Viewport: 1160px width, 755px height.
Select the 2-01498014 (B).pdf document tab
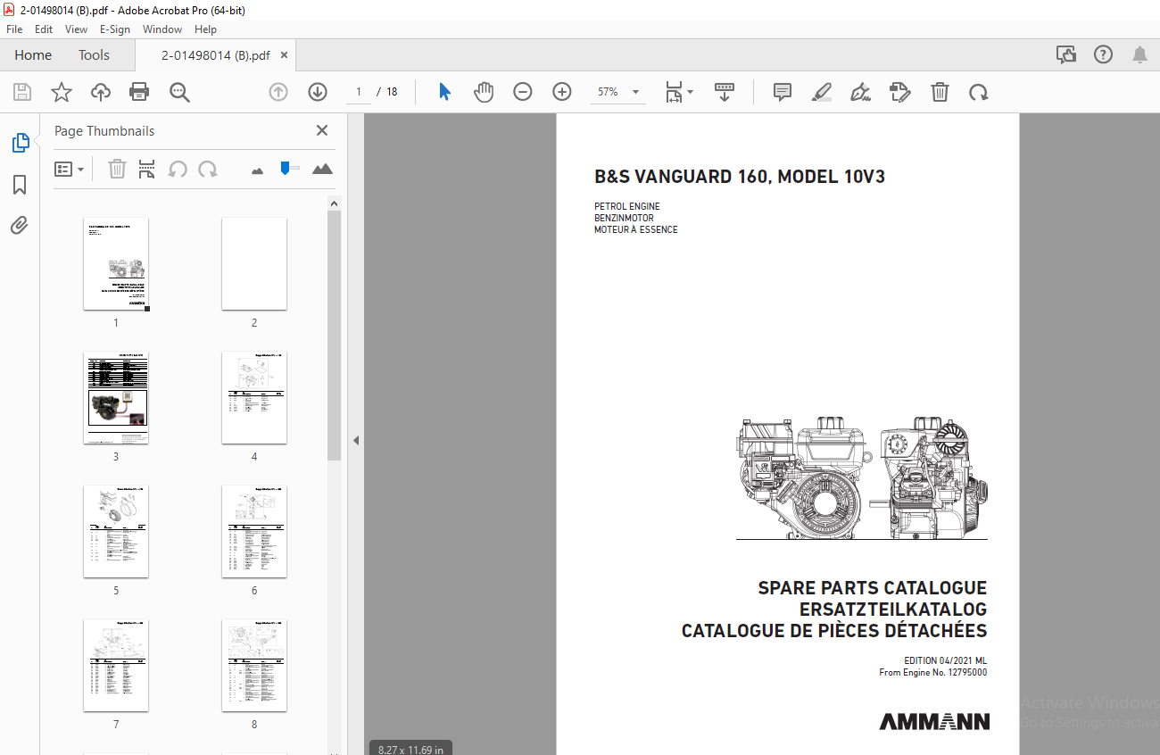click(x=215, y=54)
